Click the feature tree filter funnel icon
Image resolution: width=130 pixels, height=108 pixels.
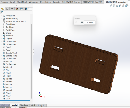coord(2,12)
